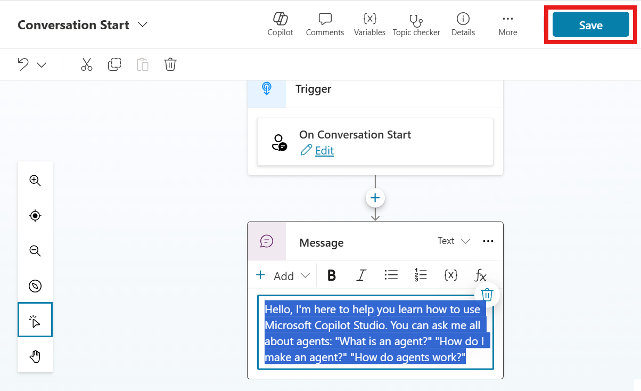
Task: Save the topic
Action: pyautogui.click(x=590, y=25)
